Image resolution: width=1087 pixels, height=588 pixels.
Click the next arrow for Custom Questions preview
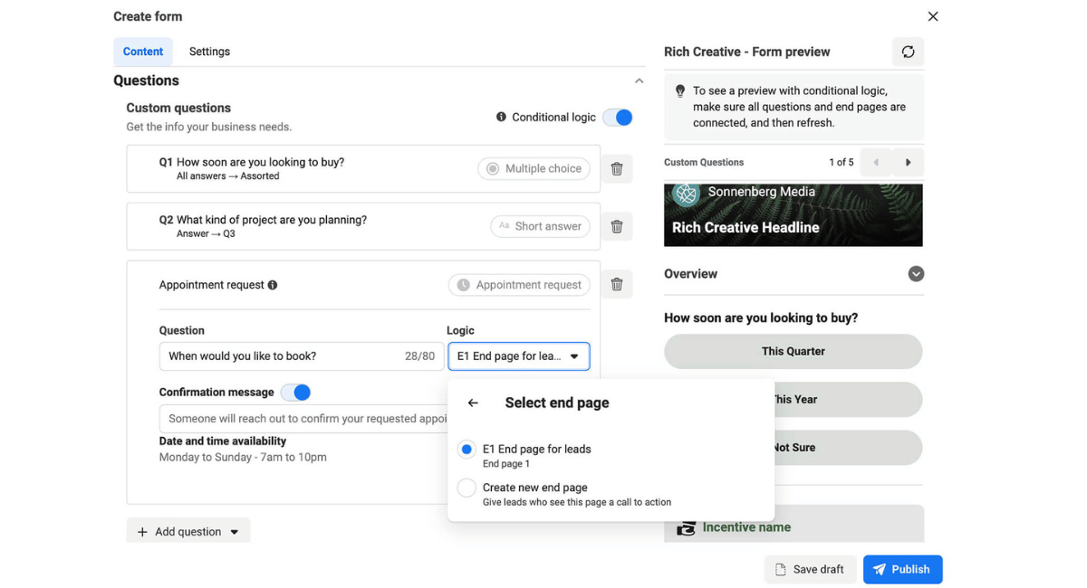point(909,162)
